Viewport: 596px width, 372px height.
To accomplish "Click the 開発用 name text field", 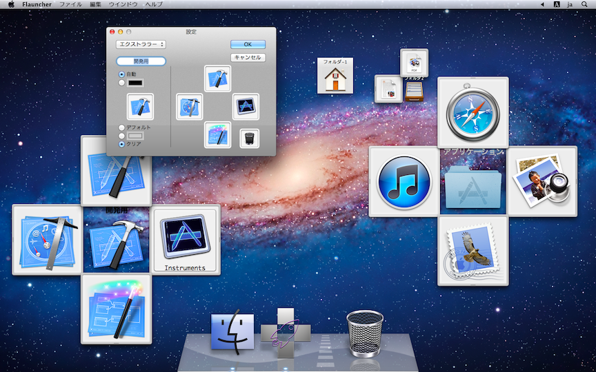I will (141, 61).
